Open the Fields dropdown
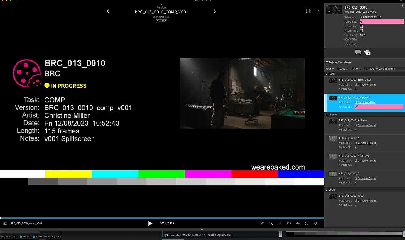Screen dimensions: 405x240 [356, 69]
